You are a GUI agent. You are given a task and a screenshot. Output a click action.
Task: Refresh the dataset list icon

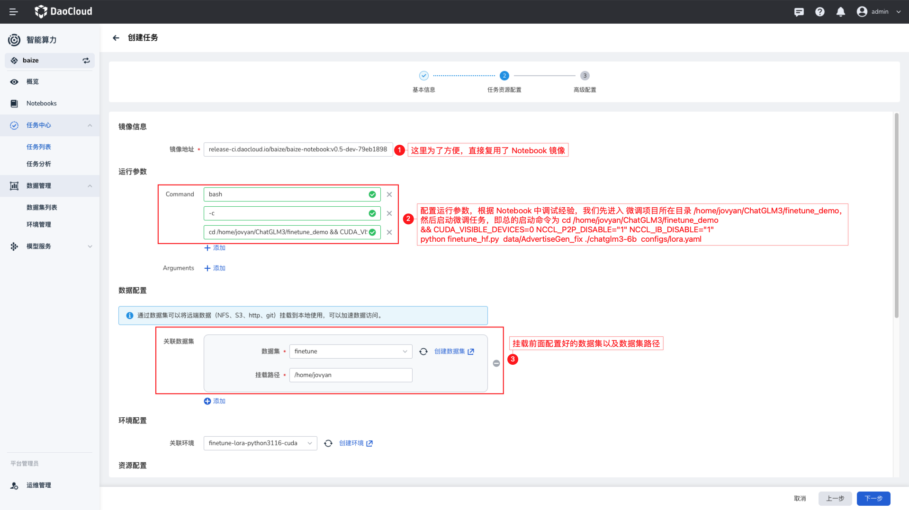click(x=423, y=352)
